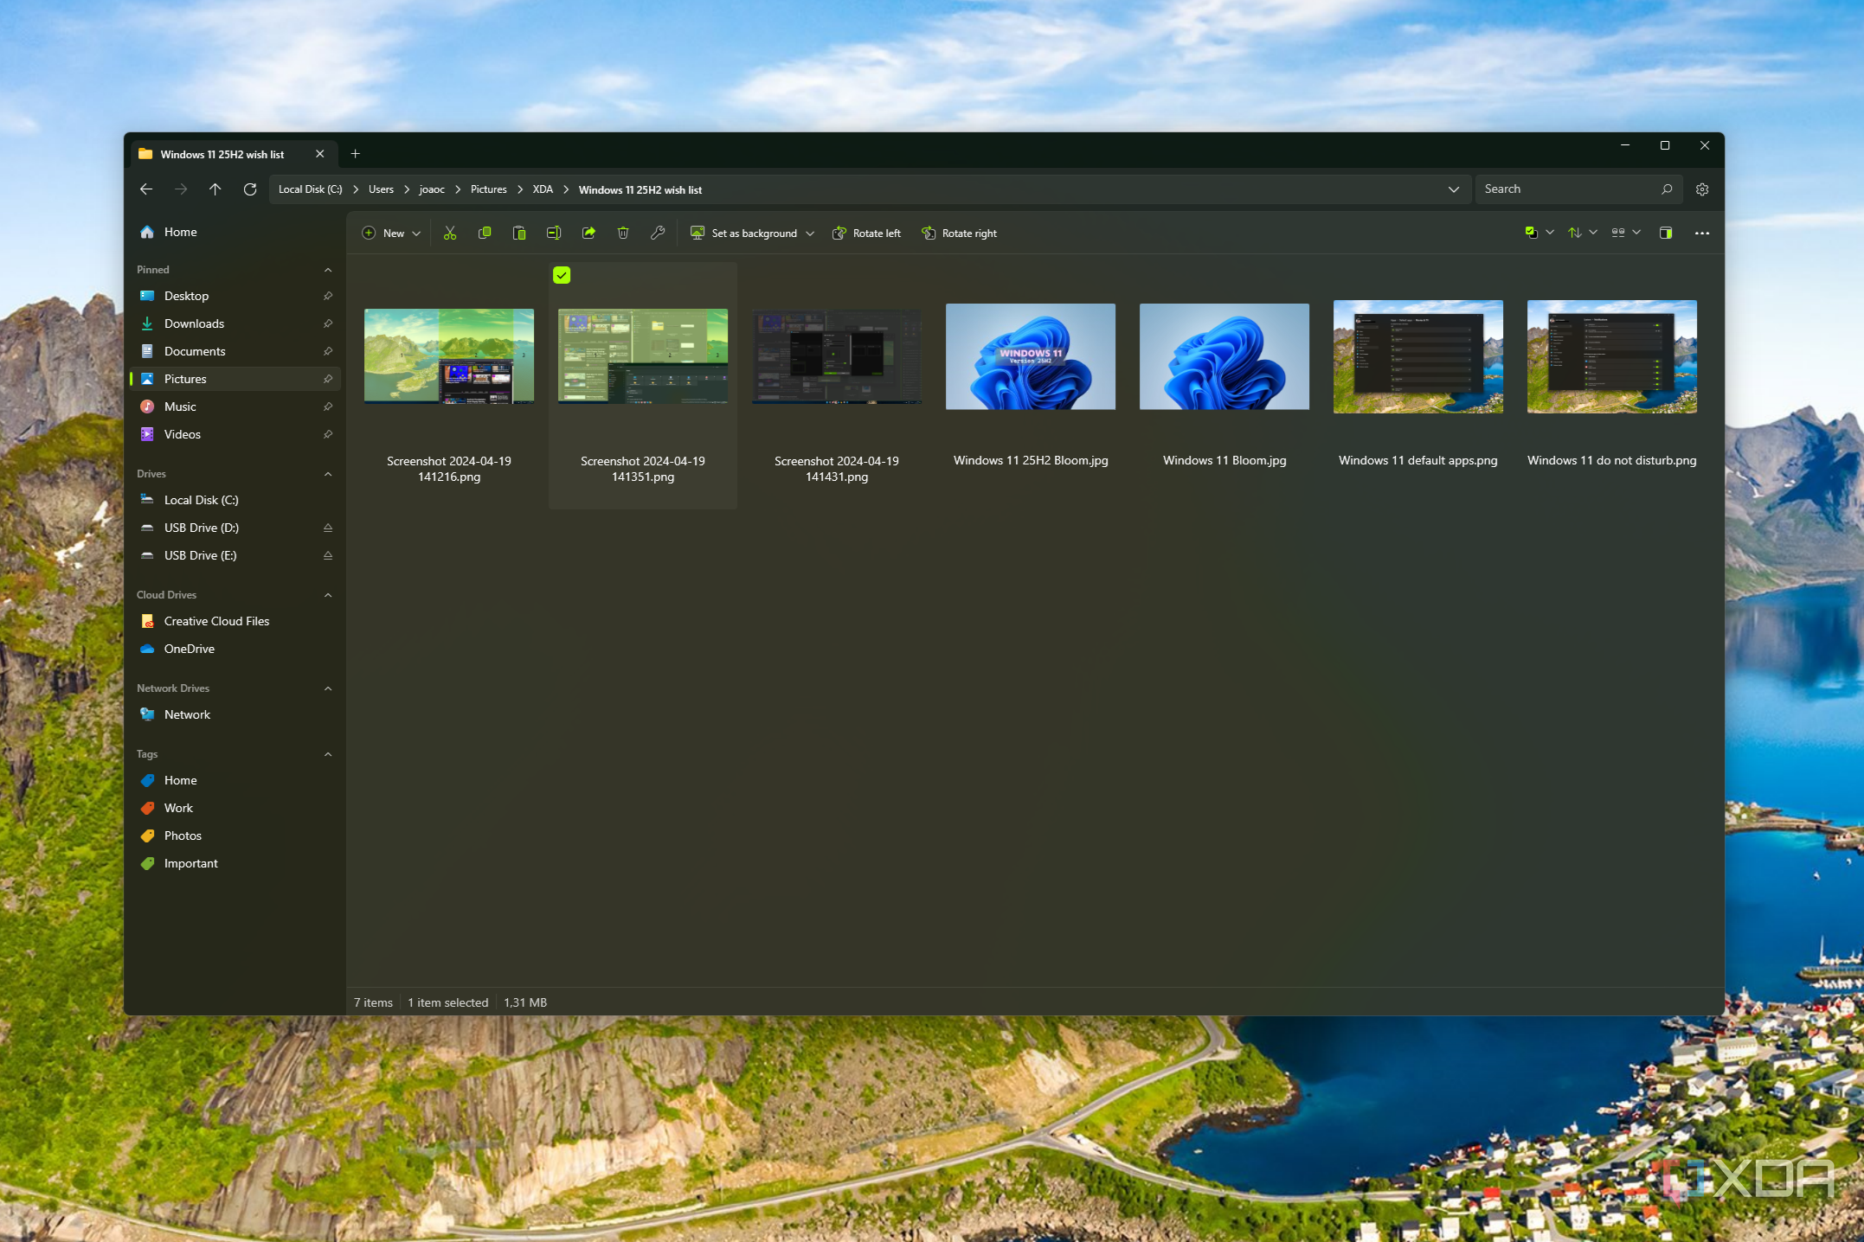Uncheck Screenshot 2024-04-19 141351 selection checkbox
1864x1242 pixels.
pos(562,275)
